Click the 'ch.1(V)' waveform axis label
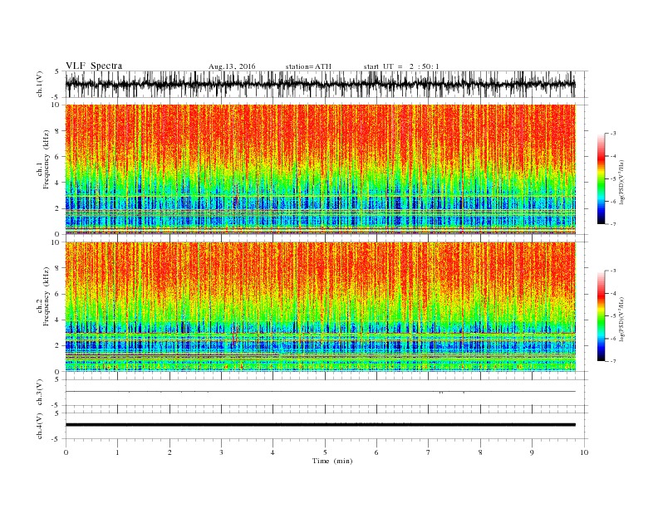This screenshot has height=508, width=658. (x=40, y=84)
